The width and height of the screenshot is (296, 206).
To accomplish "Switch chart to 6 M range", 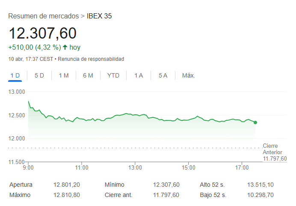I will click(x=88, y=76).
